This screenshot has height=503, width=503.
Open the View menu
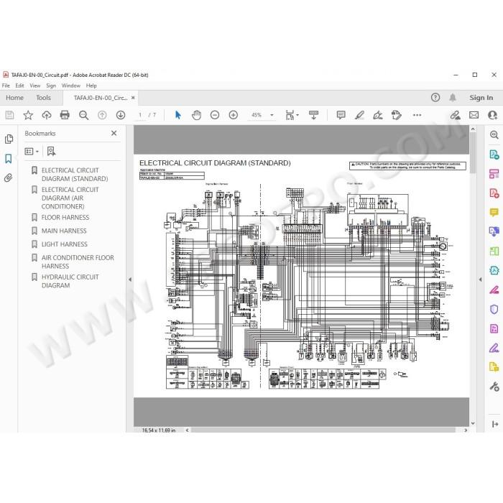(35, 86)
